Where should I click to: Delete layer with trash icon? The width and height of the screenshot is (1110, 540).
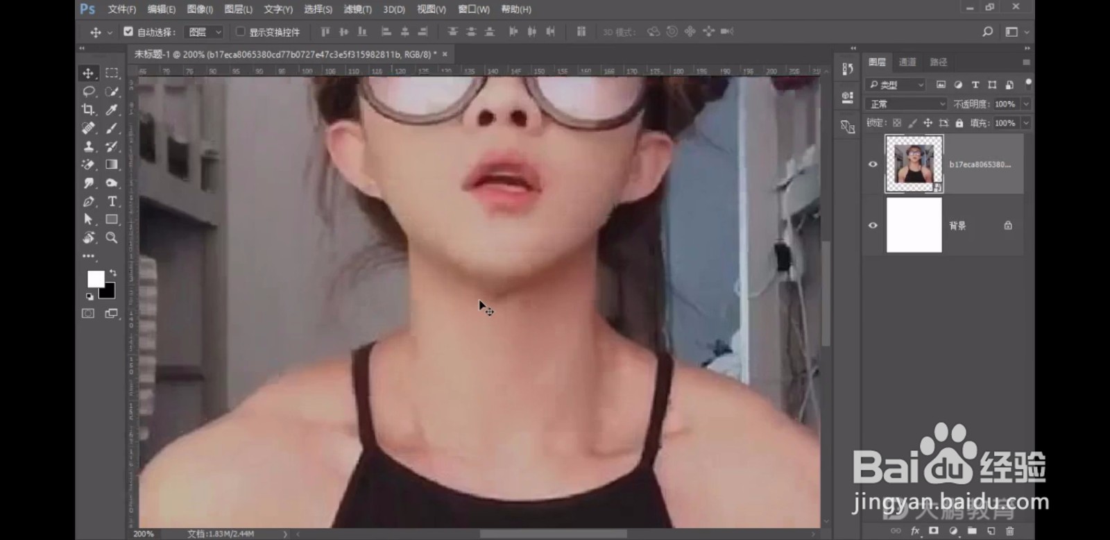pos(1009,531)
